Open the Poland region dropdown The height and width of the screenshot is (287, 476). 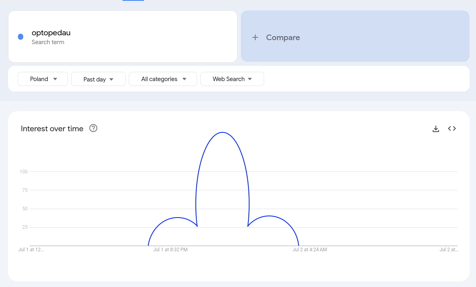(43, 79)
